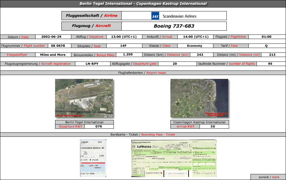Click the zurück / back link
The width and height of the screenshot is (286, 180).
[x=269, y=177]
